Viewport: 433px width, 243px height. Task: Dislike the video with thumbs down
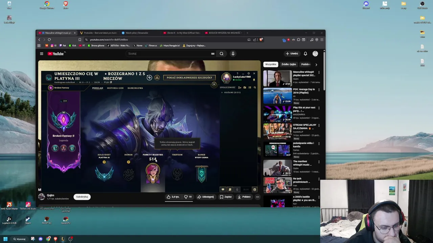188,197
